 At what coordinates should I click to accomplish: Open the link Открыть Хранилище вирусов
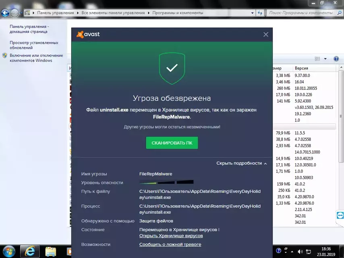171,235
